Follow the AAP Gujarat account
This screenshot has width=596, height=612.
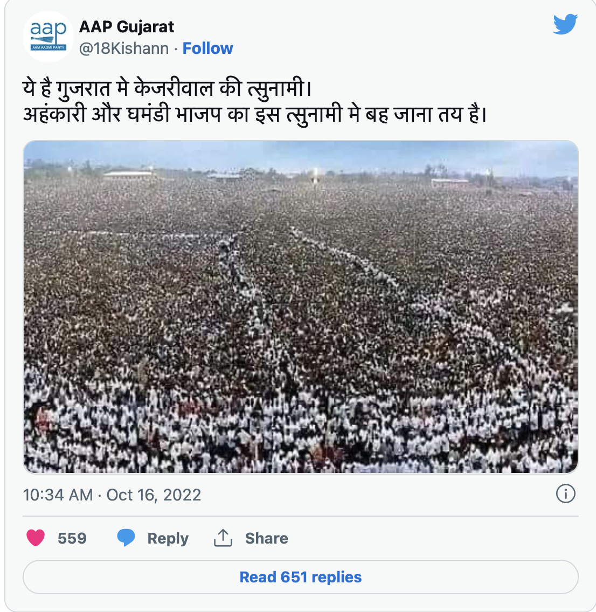tap(207, 48)
